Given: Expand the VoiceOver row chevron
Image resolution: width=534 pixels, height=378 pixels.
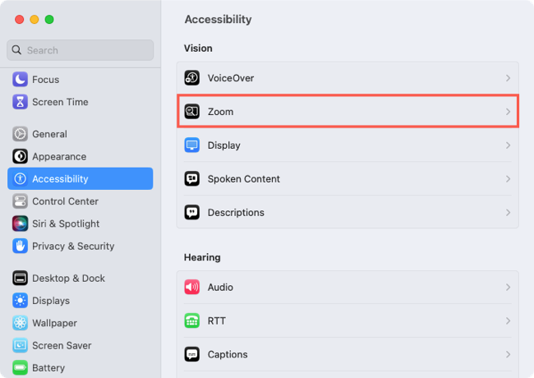Looking at the screenshot, I should pos(508,78).
